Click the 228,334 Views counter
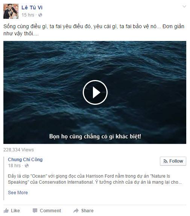This screenshot has width=190, height=216. pos(18,150)
